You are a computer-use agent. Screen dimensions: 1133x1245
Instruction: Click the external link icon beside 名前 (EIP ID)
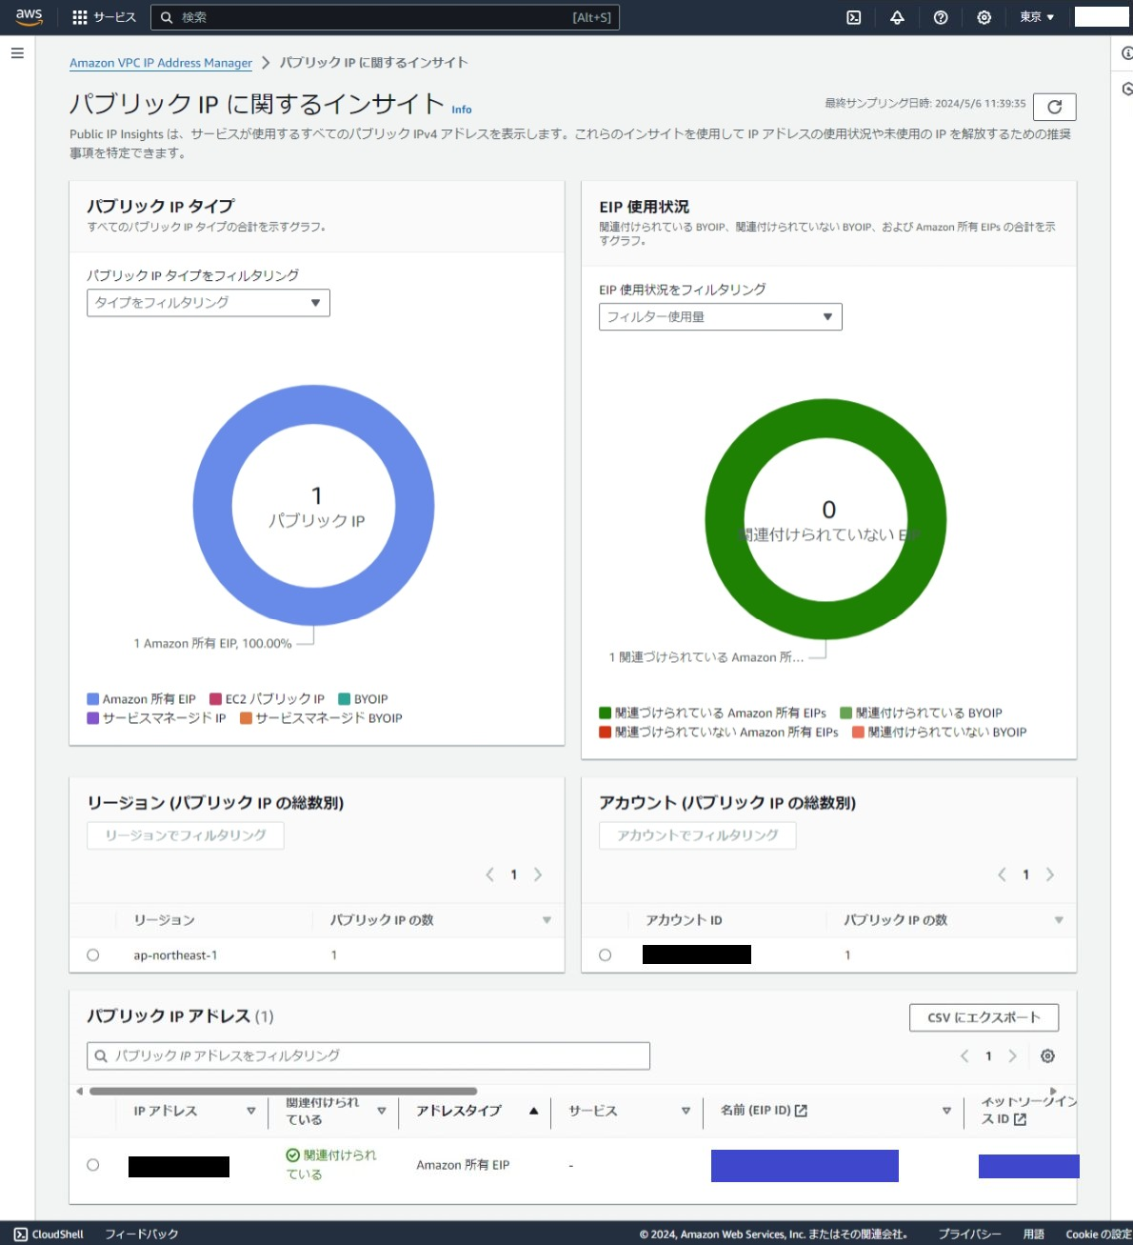click(x=802, y=1111)
